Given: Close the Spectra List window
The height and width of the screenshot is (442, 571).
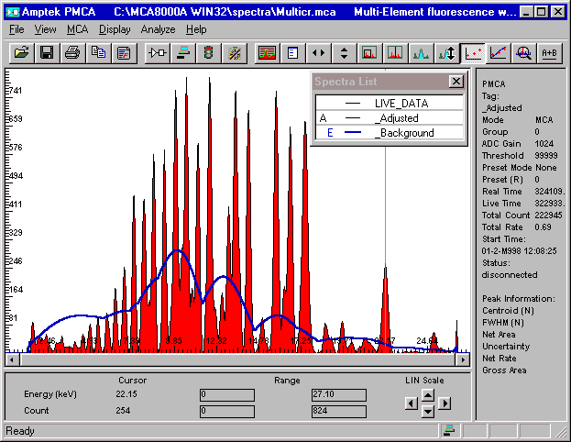Looking at the screenshot, I should coord(456,81).
